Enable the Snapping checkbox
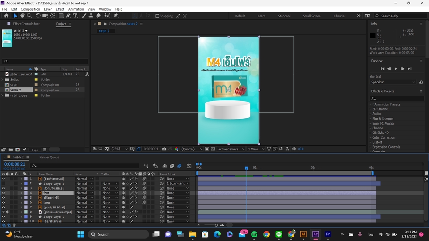 click(x=157, y=16)
